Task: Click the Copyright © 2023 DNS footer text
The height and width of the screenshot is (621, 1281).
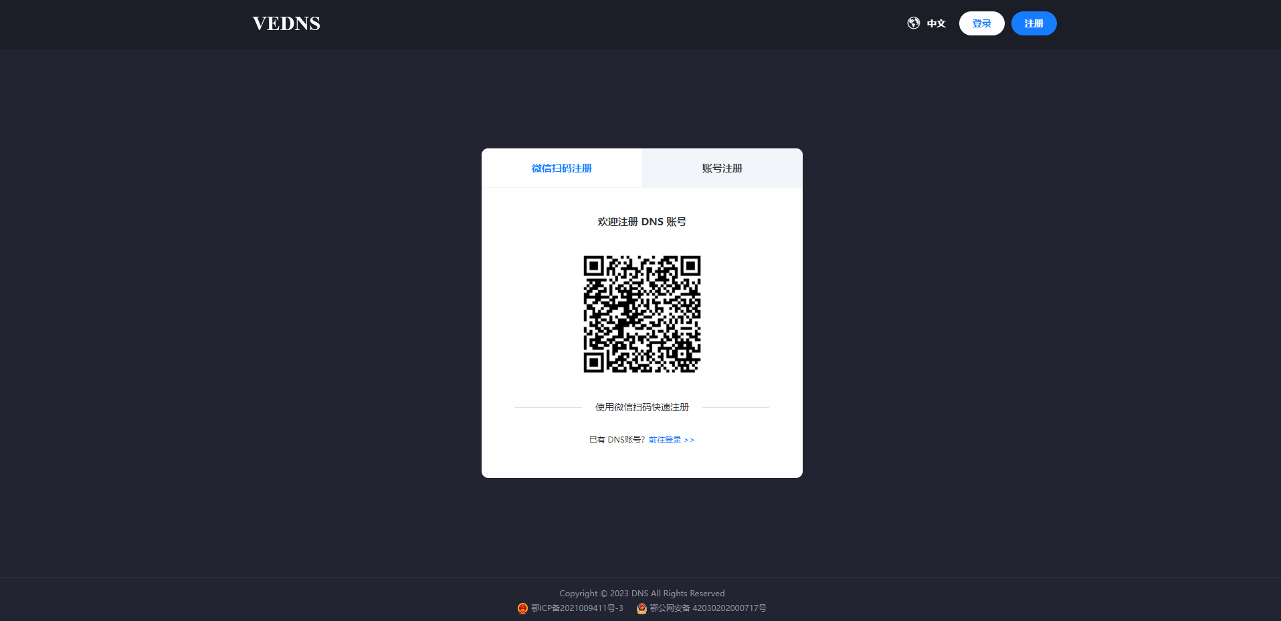Action: click(642, 594)
